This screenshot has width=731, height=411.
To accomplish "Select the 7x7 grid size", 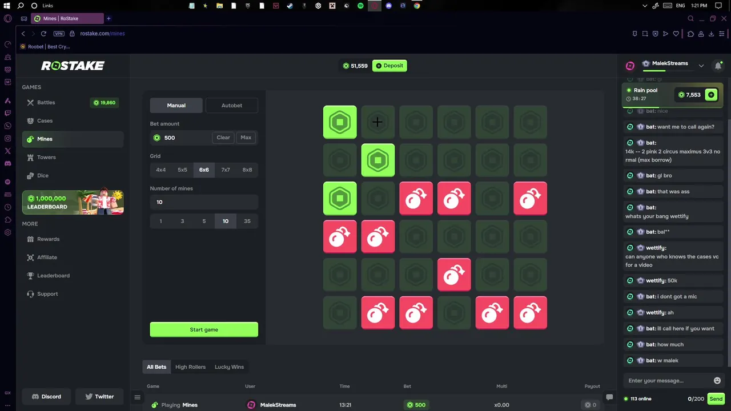I will click(226, 170).
